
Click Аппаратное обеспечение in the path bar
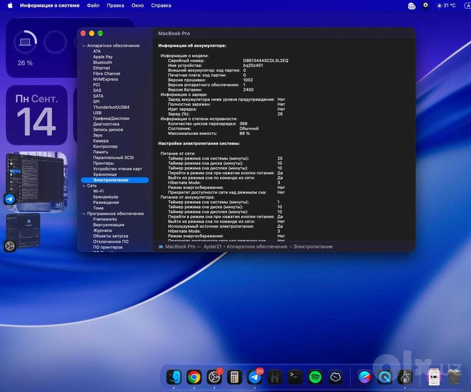pos(257,247)
